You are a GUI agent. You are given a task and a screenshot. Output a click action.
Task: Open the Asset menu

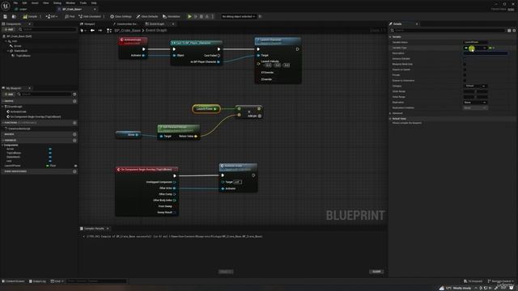pyautogui.click(x=35, y=3)
